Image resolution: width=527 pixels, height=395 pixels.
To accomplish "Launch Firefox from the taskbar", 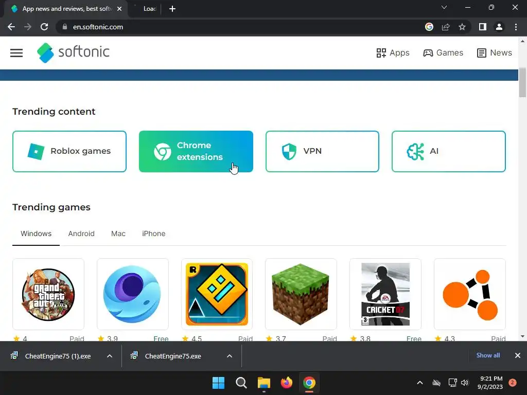I will [286, 383].
